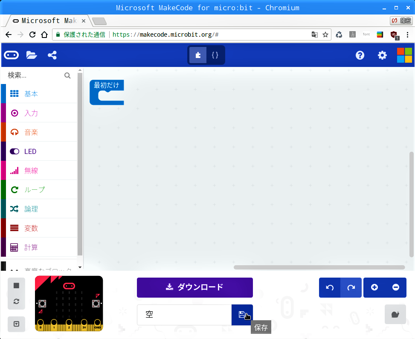Toggle slow-motion snail mode
Screen dimensions: 415x339
click(395, 314)
